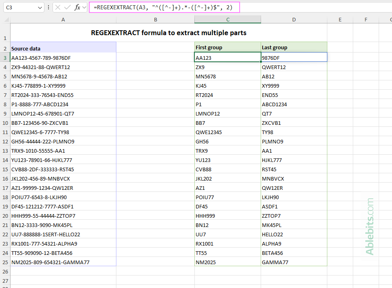Select the 'LMNOP12' cell in First group
392x288 pixels.
pos(228,114)
